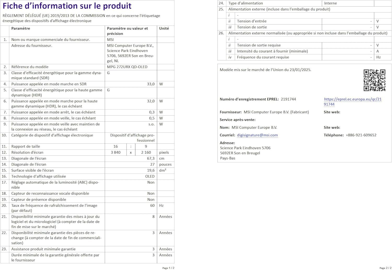Click the 'Unité' column header
392x270 pixels.
[164, 28]
